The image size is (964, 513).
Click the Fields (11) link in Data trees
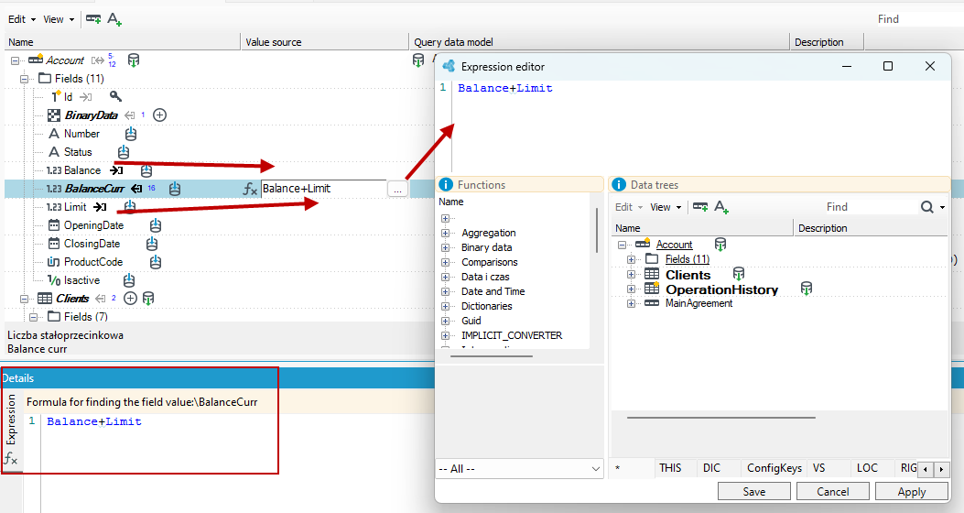tap(688, 259)
